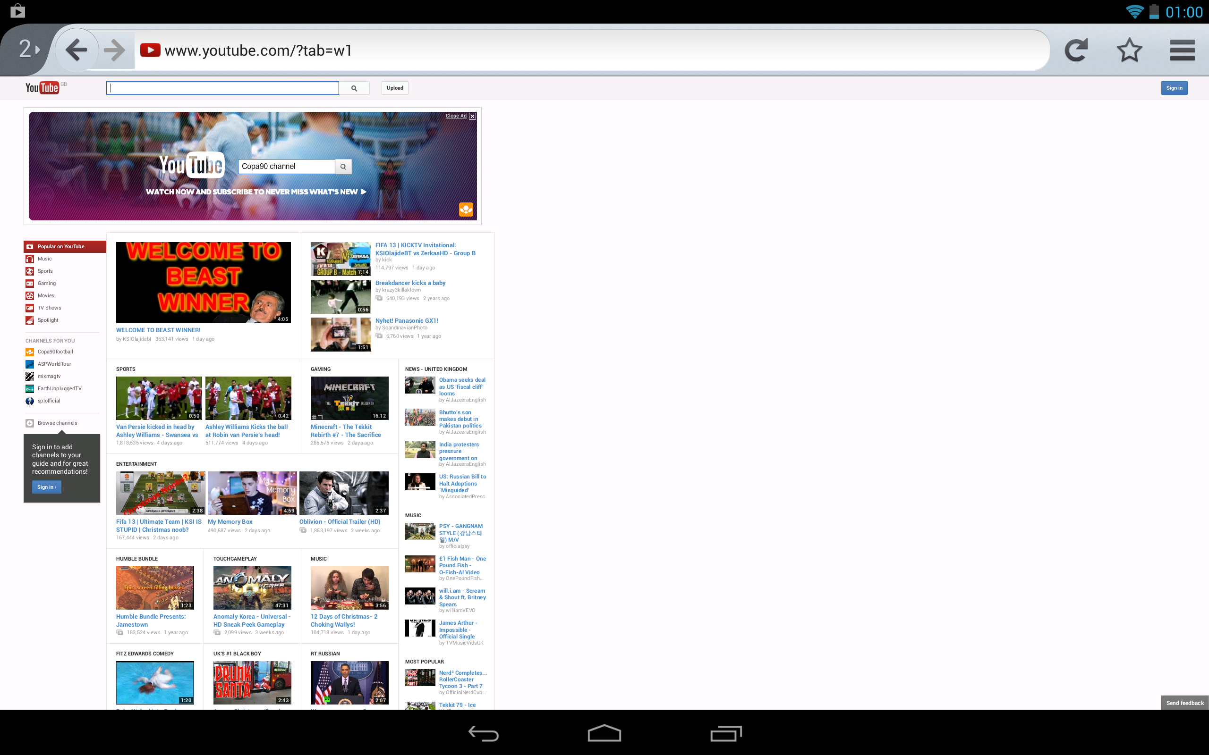Open Fifa 13 Ultimate Team KSI link
The width and height of the screenshot is (1209, 755).
pyautogui.click(x=159, y=526)
